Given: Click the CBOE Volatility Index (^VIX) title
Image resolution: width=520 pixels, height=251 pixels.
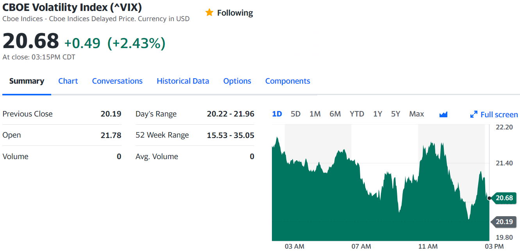Looking at the screenshot, I should click(72, 7).
